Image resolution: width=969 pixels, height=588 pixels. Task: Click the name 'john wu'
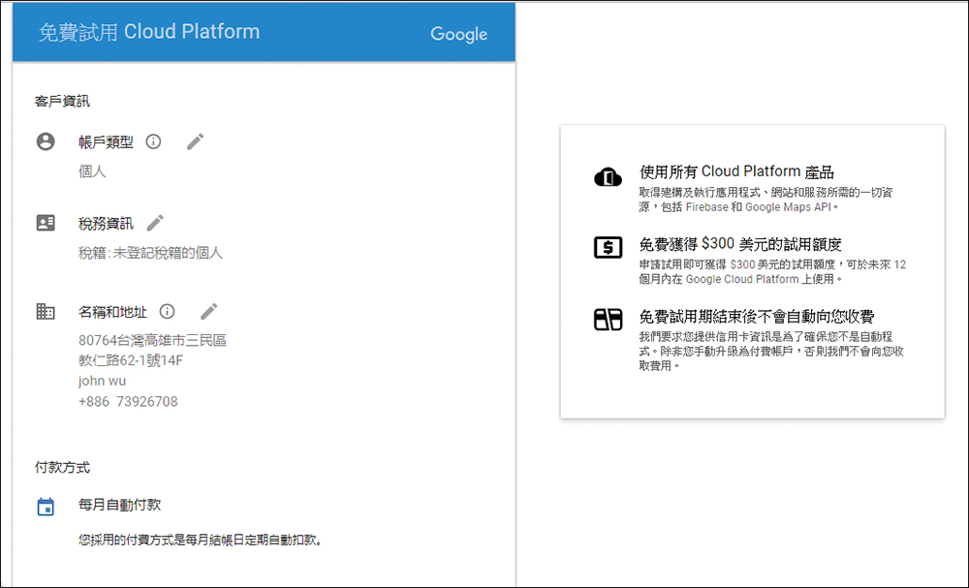pyautogui.click(x=102, y=381)
